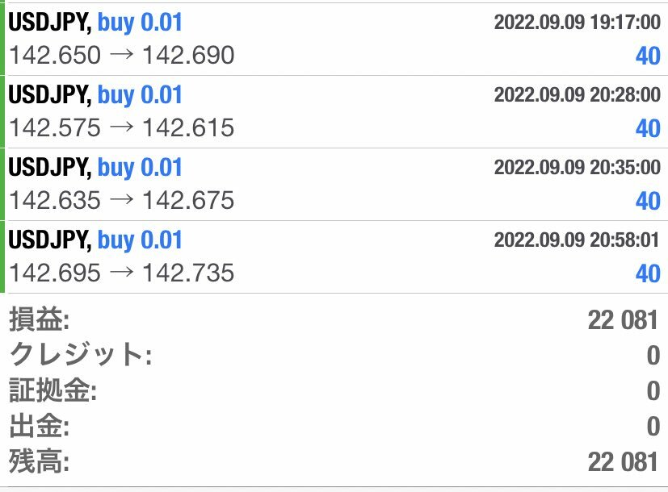
Task: Tap the 残高 label
Action: (39, 461)
